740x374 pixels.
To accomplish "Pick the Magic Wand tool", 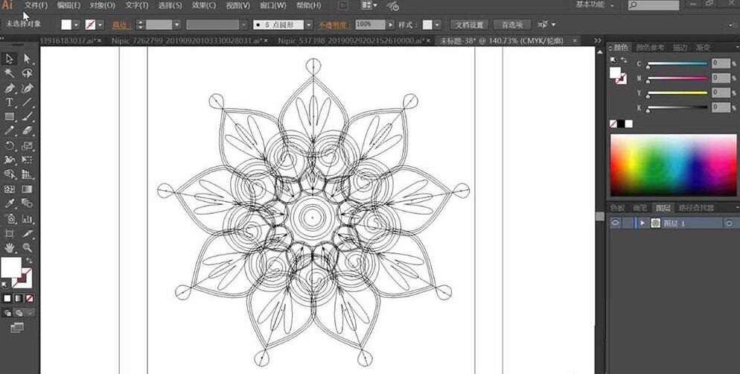I will tap(10, 73).
